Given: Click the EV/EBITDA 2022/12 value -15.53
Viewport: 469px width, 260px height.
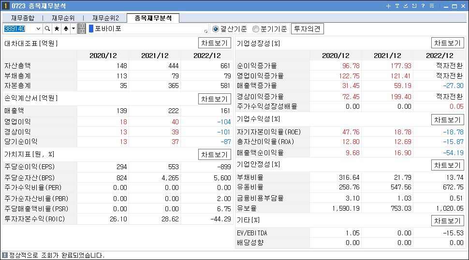Looking at the screenshot, I should (x=453, y=233).
